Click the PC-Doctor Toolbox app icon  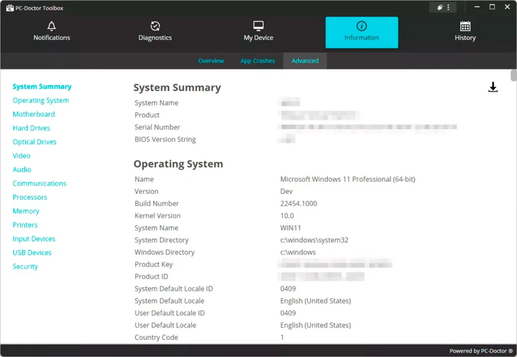[x=10, y=8]
